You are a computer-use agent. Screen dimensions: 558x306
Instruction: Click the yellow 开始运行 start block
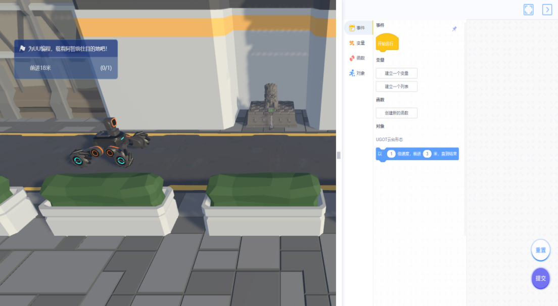coord(387,43)
